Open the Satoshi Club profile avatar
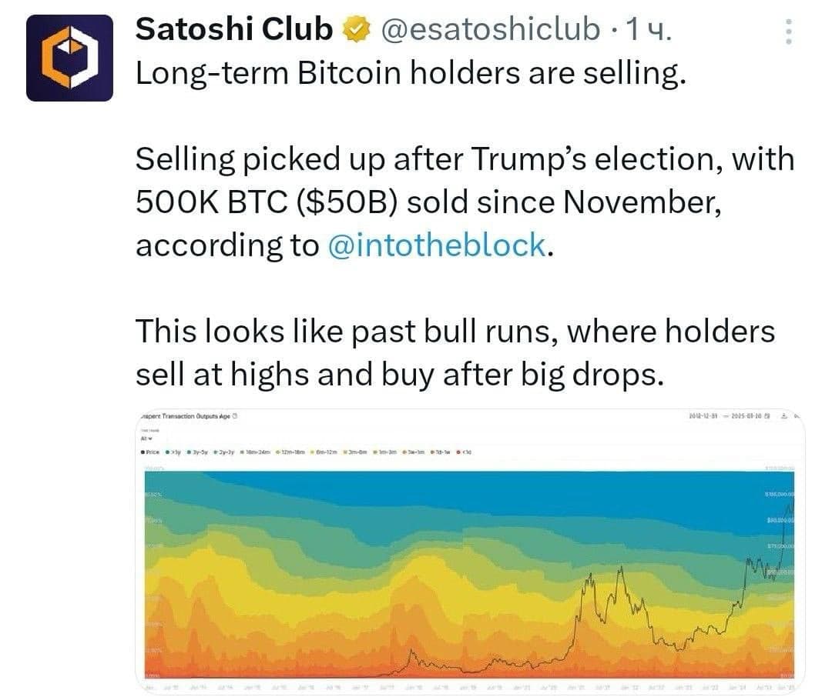This screenshot has width=832, height=697. click(x=69, y=58)
